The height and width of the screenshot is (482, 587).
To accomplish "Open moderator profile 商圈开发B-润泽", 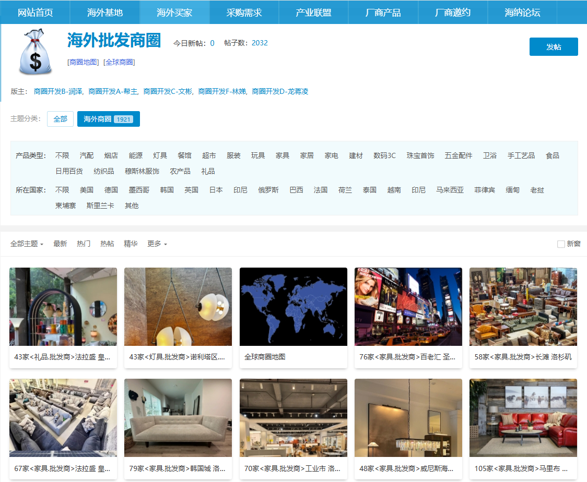I will (58, 92).
